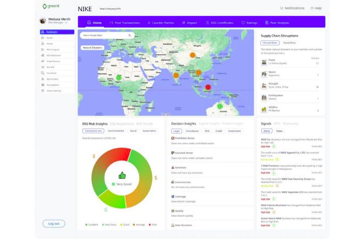Click the orange marker over China
The height and width of the screenshot is (240, 360).
(x=192, y=55)
